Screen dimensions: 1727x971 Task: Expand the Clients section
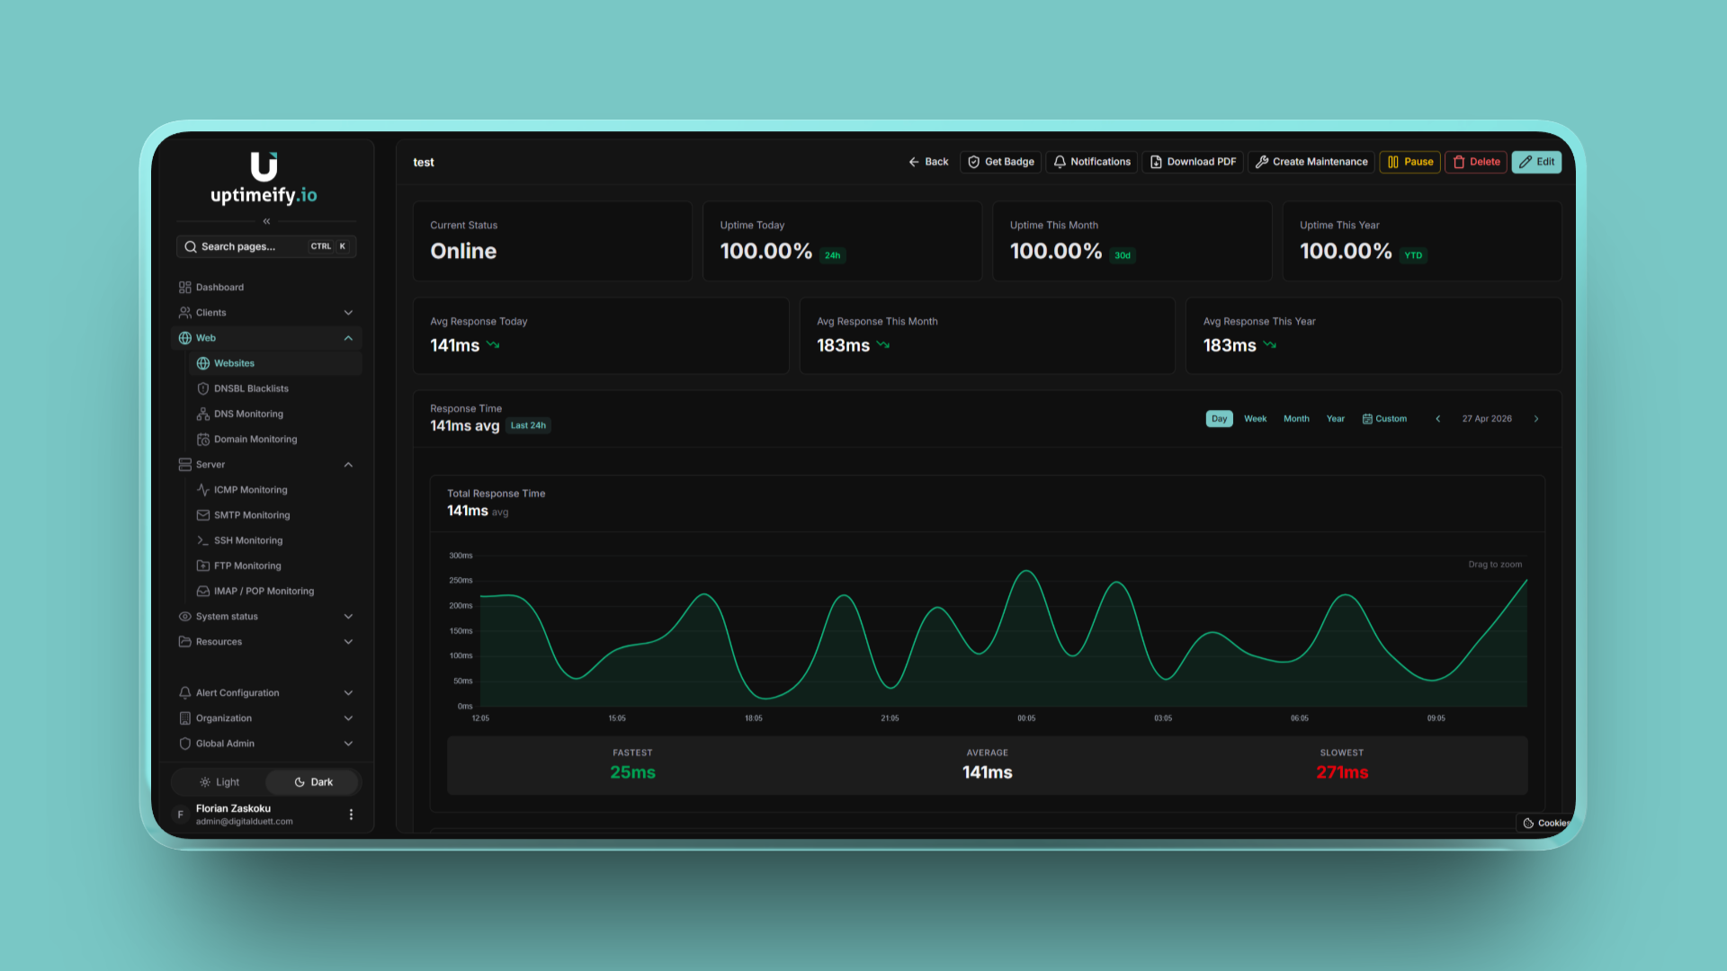click(349, 312)
